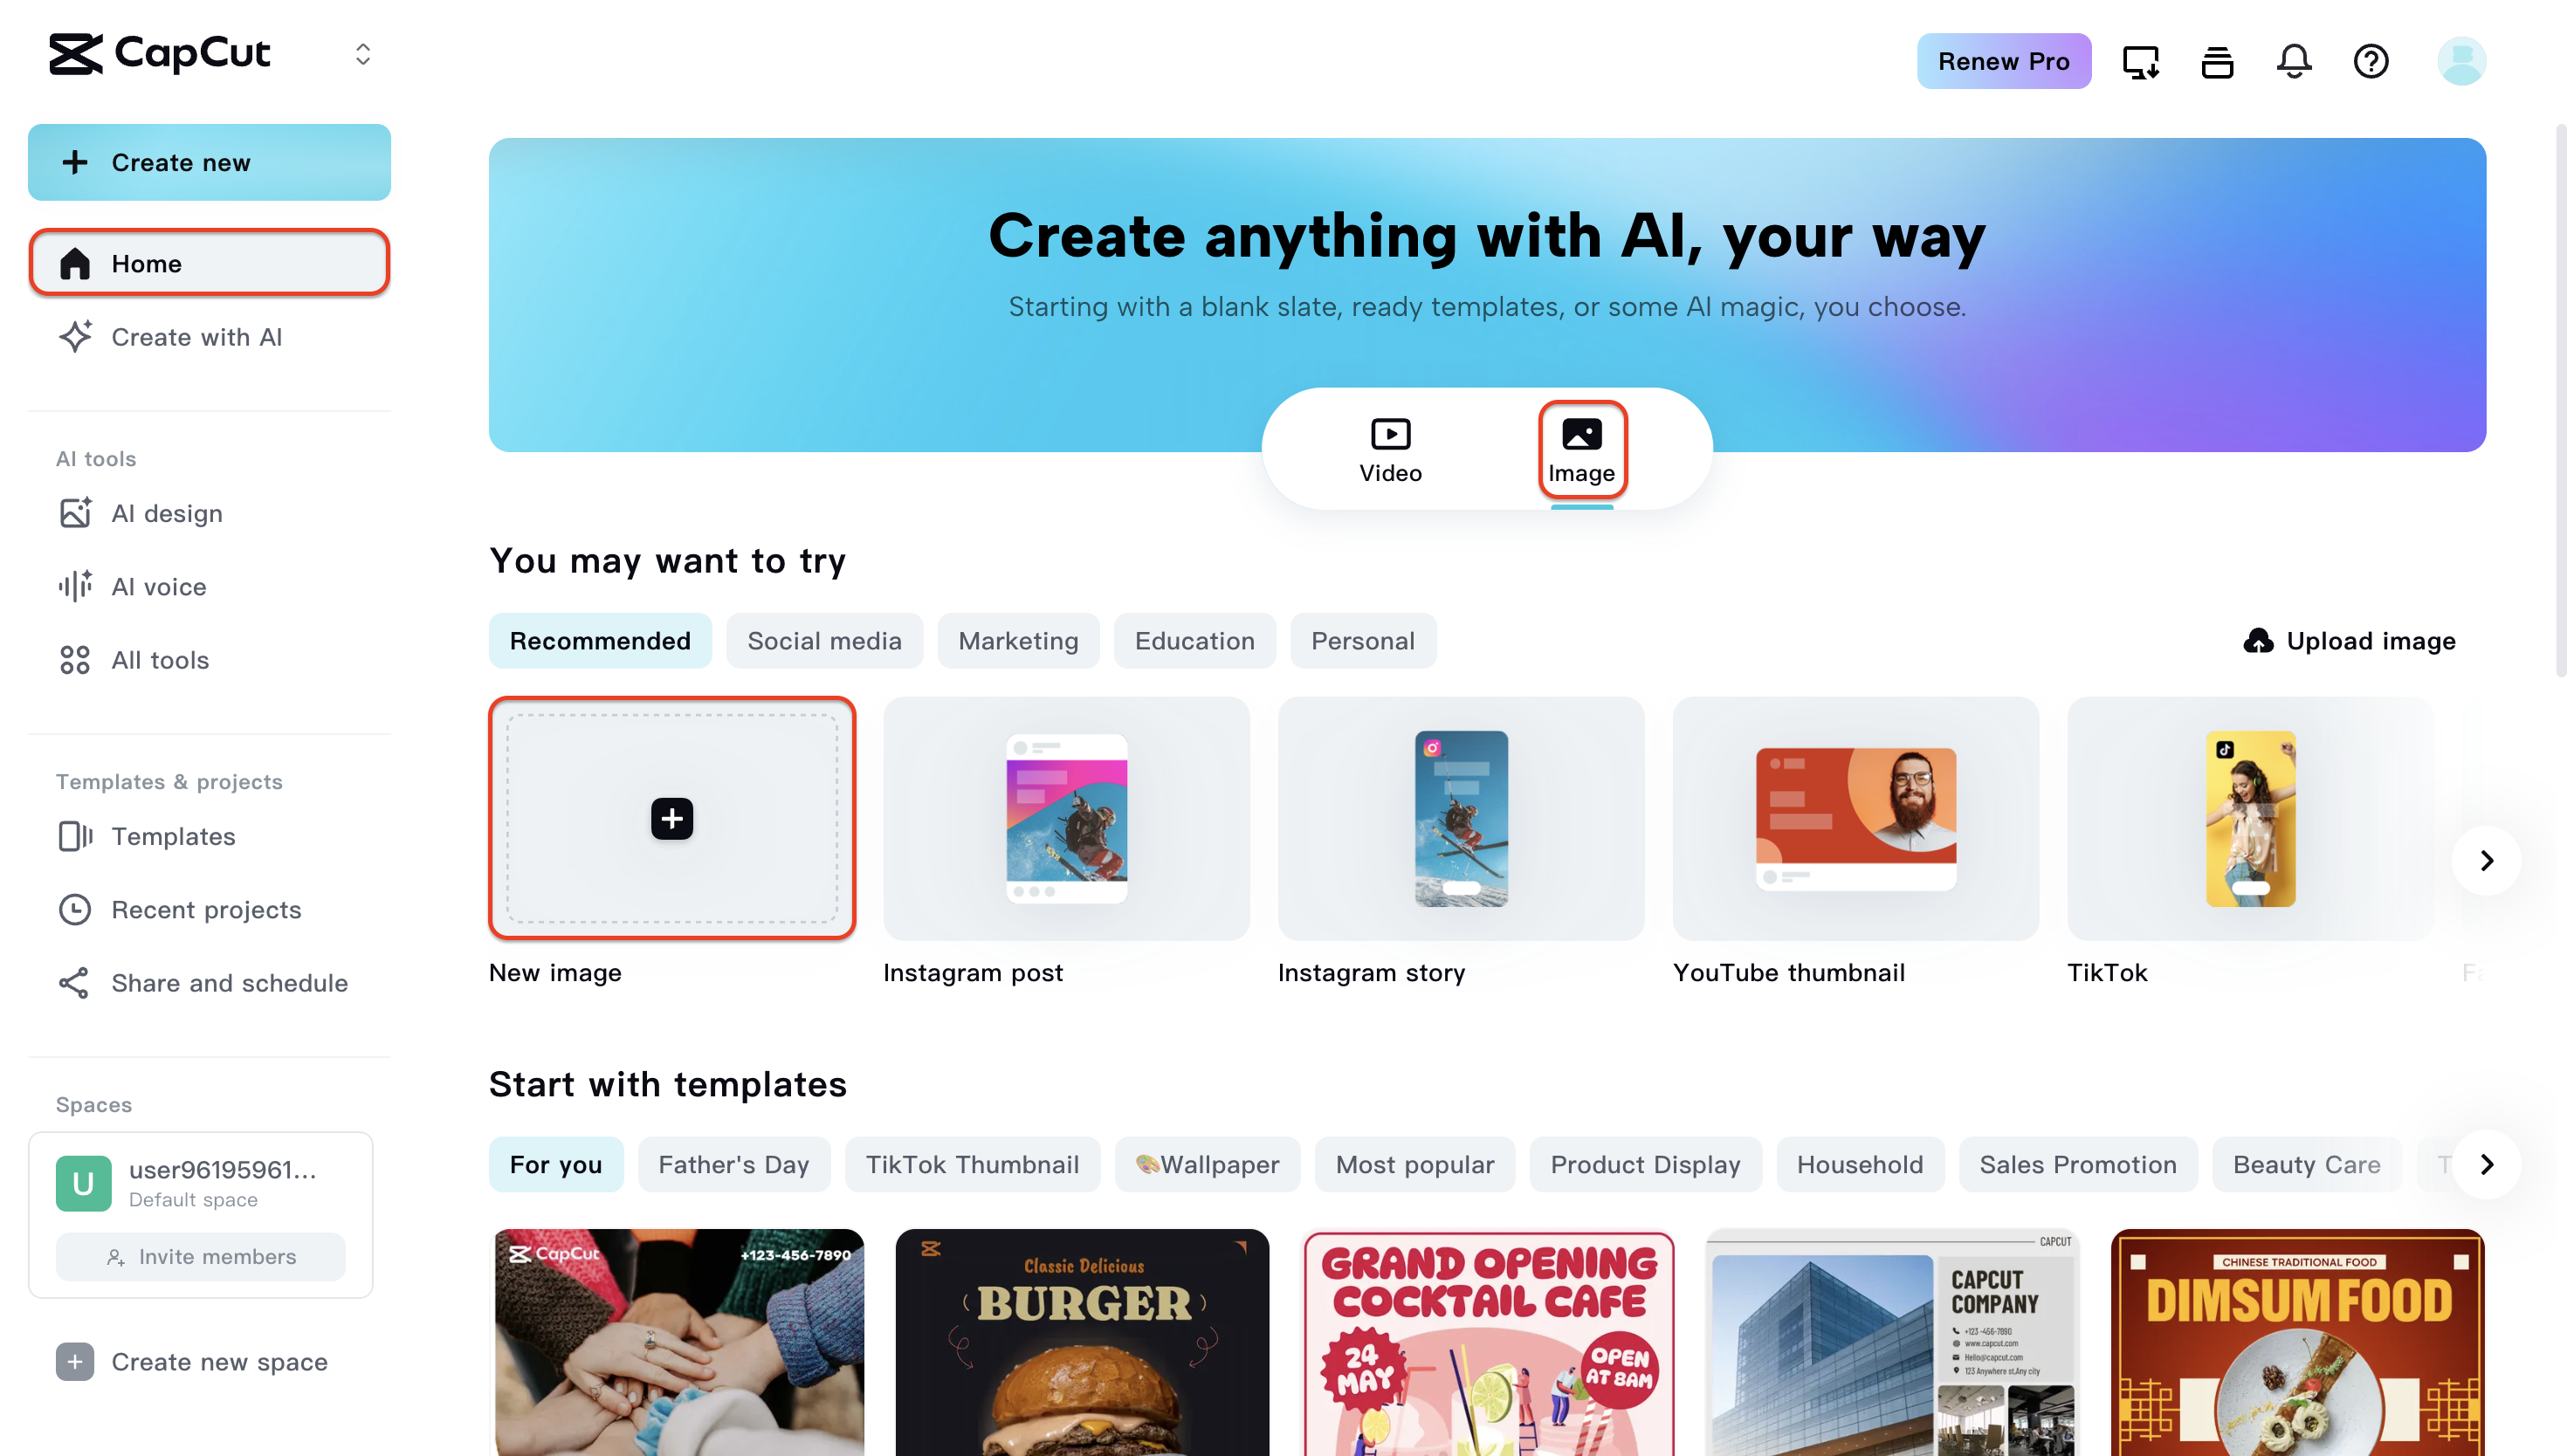
Task: Click the help question mark icon
Action: click(x=2370, y=62)
